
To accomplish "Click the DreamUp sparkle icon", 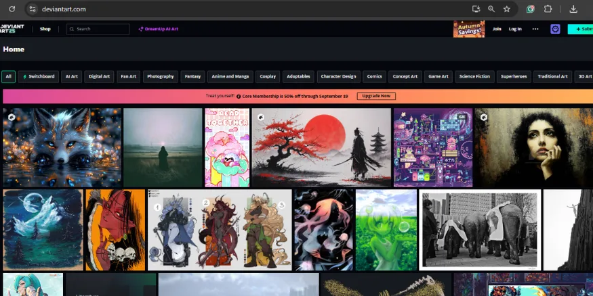I will tap(141, 29).
